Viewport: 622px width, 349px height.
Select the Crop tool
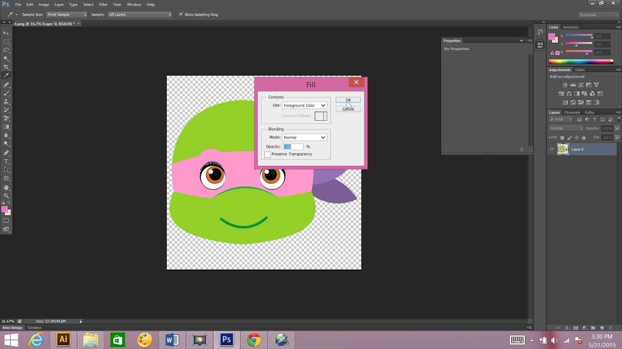6,67
